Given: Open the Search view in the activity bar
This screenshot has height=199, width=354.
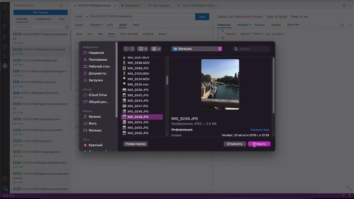Looking at the screenshot, I should pyautogui.click(x=5, y=17).
